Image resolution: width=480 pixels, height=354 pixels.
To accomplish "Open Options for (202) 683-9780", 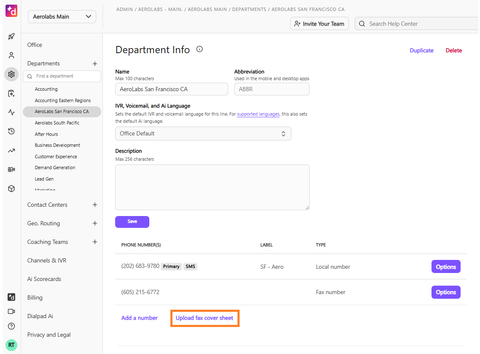I will [x=446, y=266].
